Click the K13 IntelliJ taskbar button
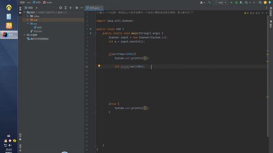This screenshot has width=273, height=153. [9, 35]
